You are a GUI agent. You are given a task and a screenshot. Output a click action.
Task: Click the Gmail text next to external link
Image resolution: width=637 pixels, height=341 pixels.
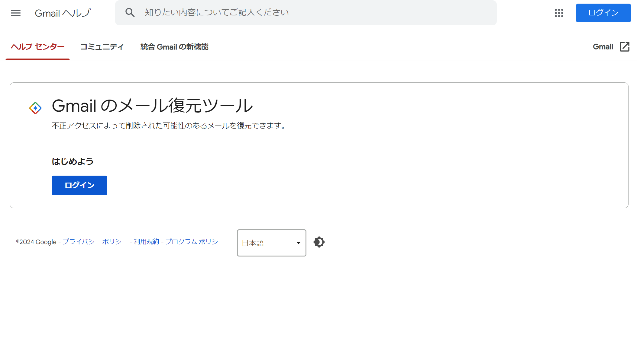coord(603,47)
